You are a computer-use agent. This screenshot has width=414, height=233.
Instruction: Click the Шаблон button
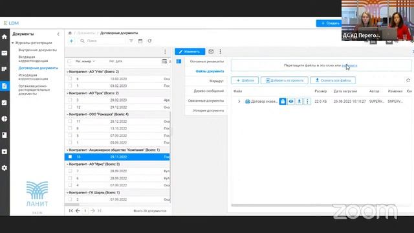(x=245, y=80)
